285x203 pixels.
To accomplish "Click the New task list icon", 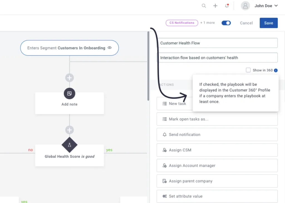I will 164,104.
